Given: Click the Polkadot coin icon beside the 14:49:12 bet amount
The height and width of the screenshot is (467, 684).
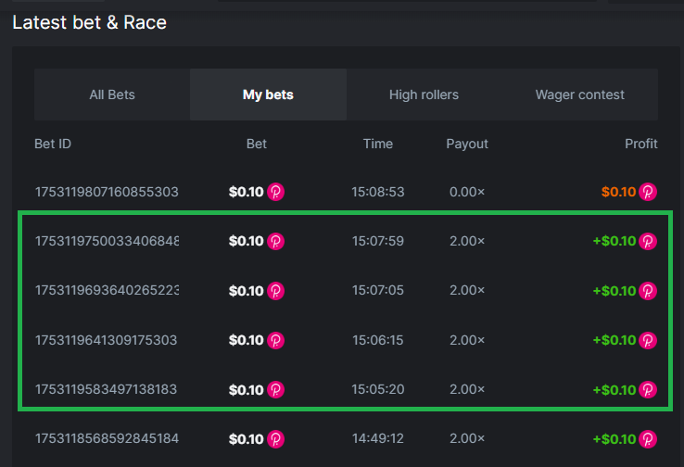Looking at the screenshot, I should (x=276, y=438).
